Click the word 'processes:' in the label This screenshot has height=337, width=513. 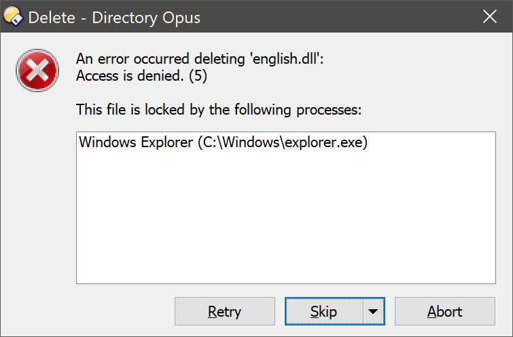coord(329,110)
